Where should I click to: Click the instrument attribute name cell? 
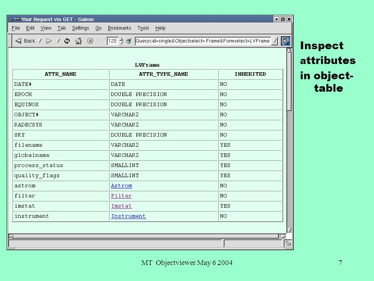click(x=61, y=216)
